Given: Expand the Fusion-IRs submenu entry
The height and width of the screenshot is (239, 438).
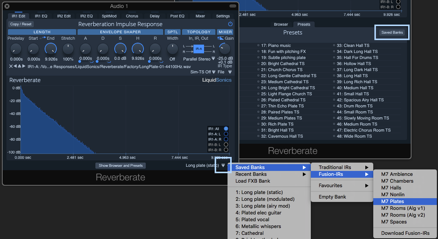Looking at the screenshot, I should [342, 174].
